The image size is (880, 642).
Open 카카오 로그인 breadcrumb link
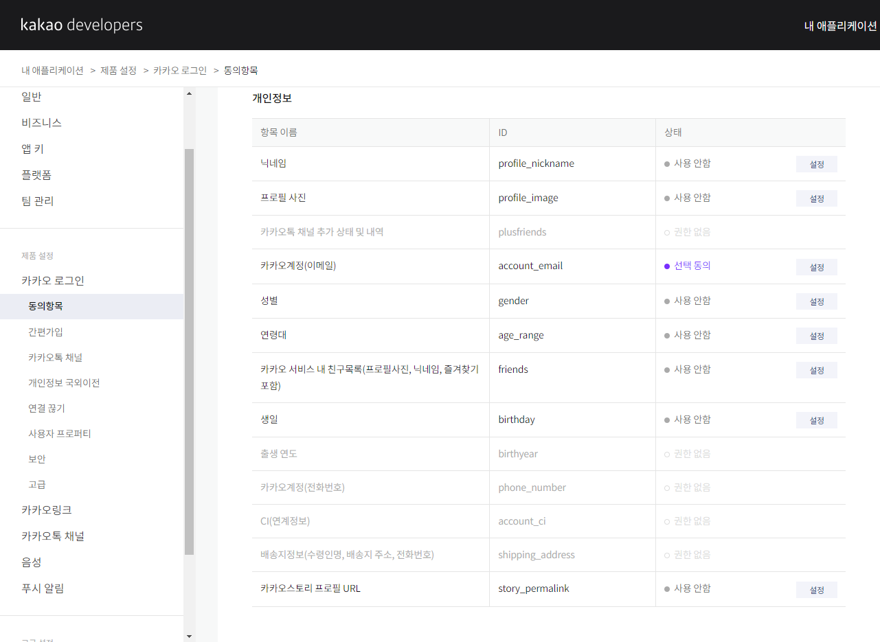(180, 70)
